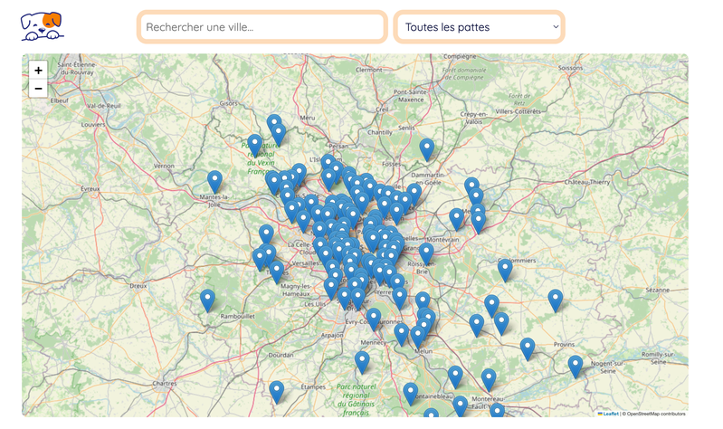This screenshot has height=429, width=723.
Task: Click the marker in Vexin Français park
Action: click(x=255, y=146)
